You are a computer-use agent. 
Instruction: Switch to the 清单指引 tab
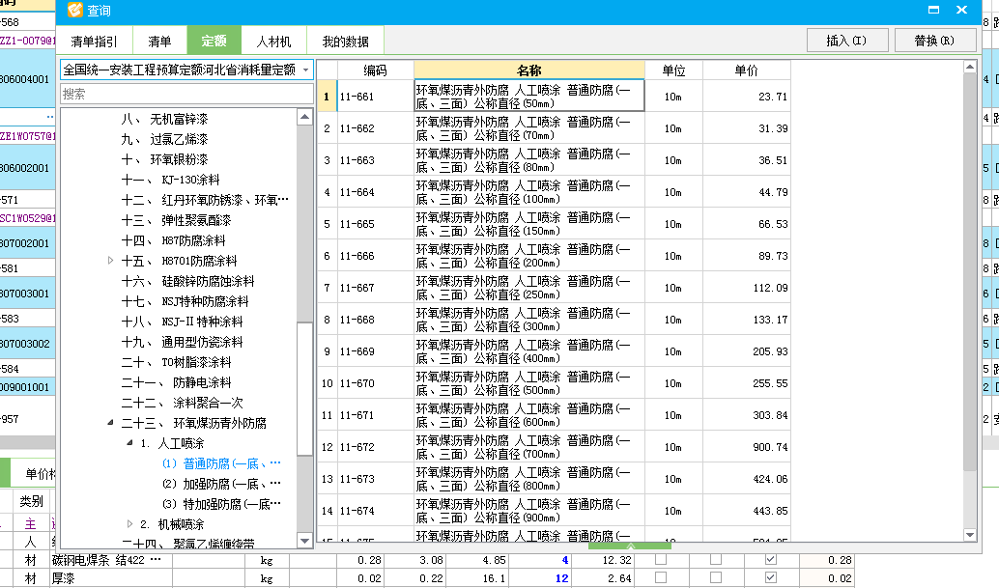[95, 42]
